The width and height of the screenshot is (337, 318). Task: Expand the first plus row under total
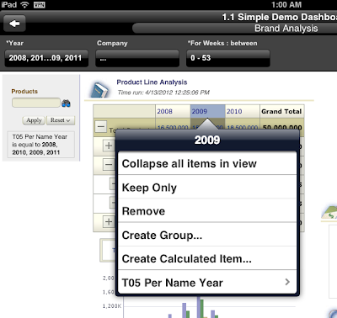109,146
